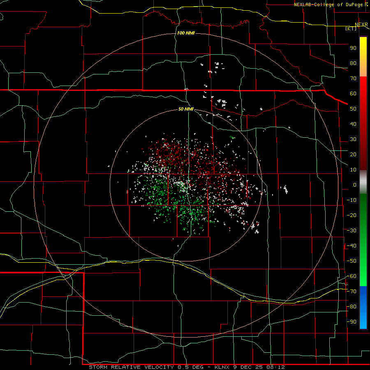Click the "0" velocity scale value
Image resolution: width=370 pixels, height=370 pixels.
click(355, 185)
